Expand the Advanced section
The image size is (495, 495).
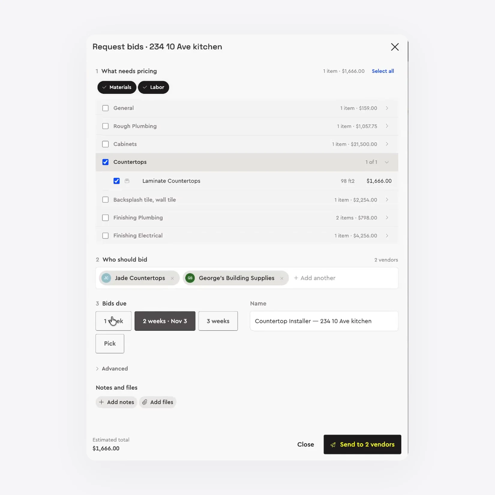click(112, 369)
